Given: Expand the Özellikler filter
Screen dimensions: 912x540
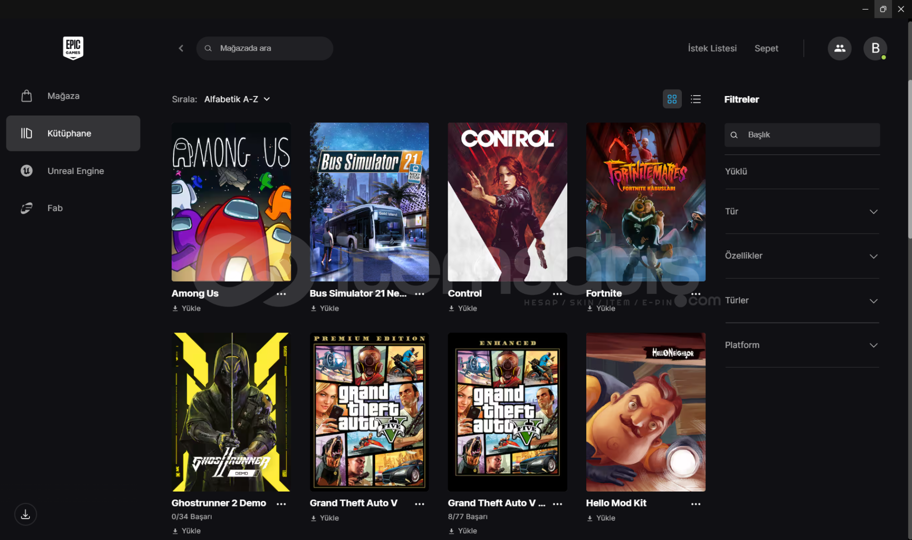Looking at the screenshot, I should tap(802, 256).
